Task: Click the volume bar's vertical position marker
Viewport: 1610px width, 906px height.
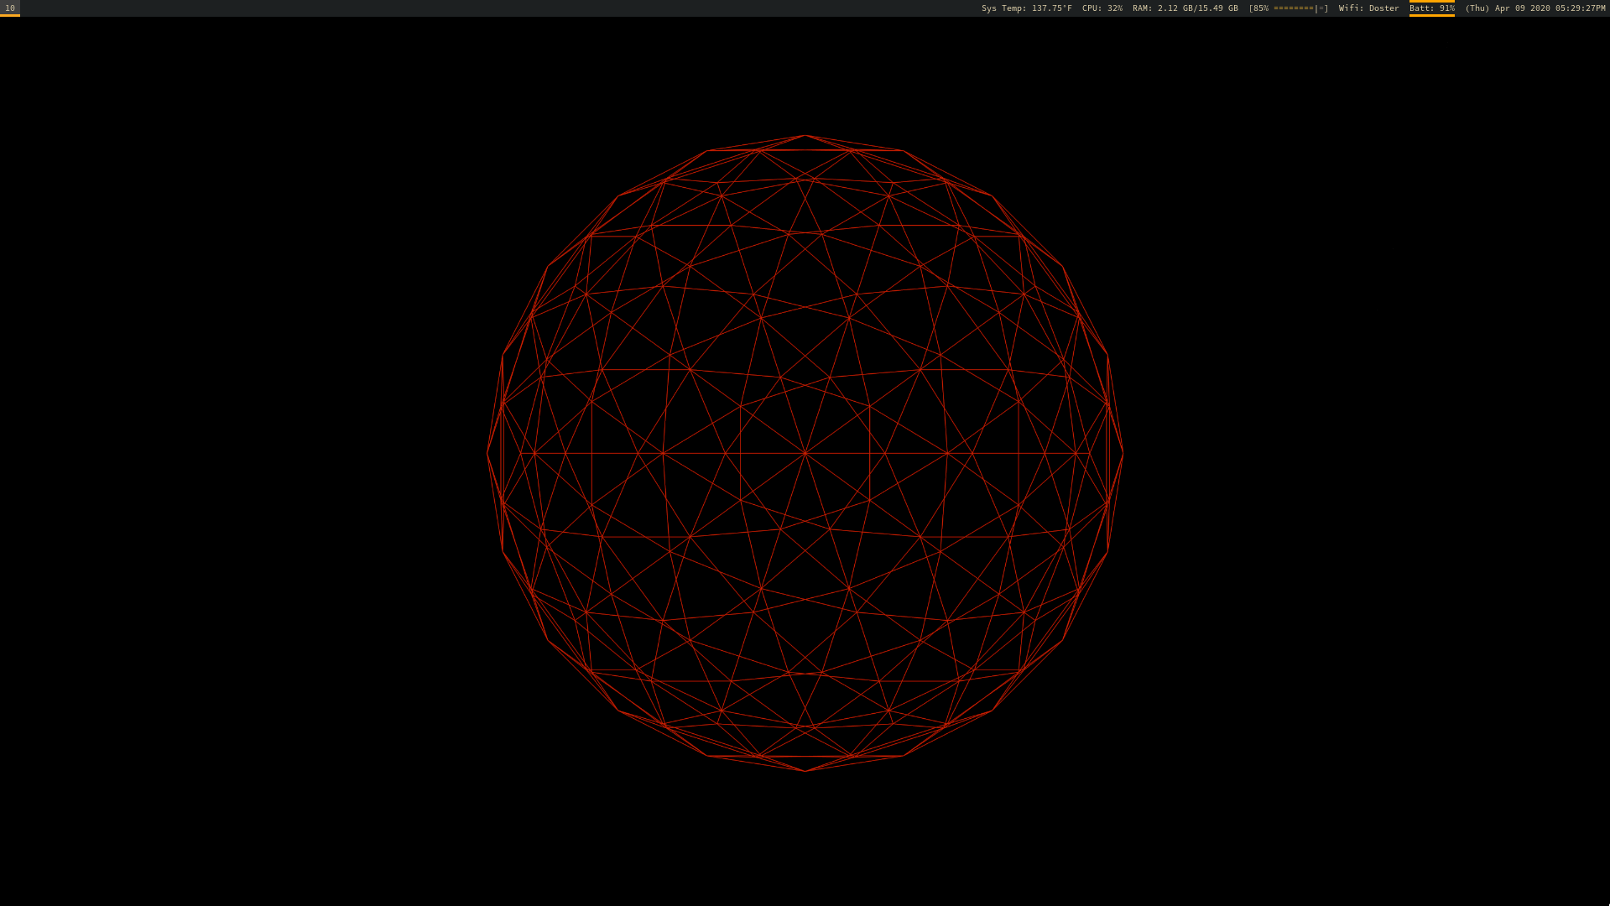Action: [1316, 8]
